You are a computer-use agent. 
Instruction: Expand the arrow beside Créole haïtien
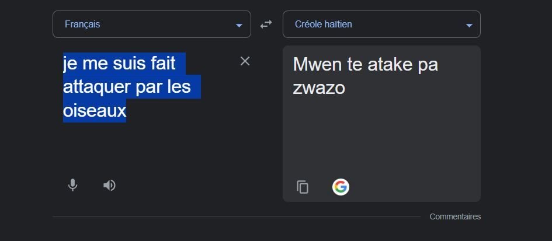469,25
